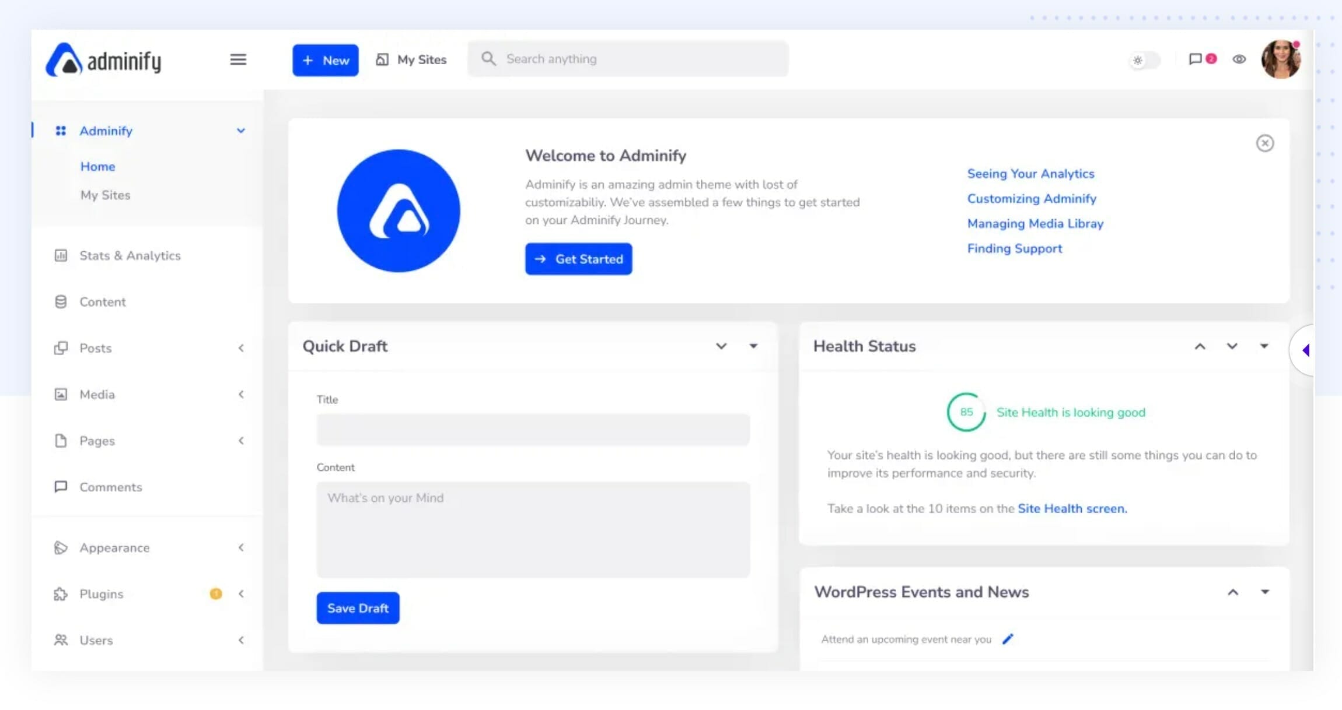Open Comments section in sidebar
Viewport: 1342px width, 710px height.
(110, 487)
